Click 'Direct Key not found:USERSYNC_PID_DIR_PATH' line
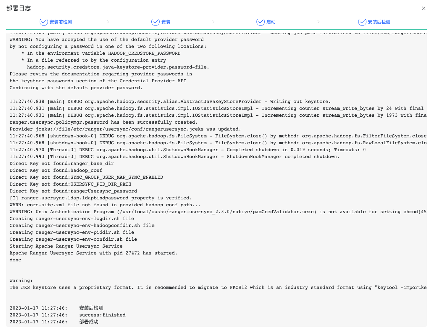The width and height of the screenshot is (434, 333). click(70, 184)
